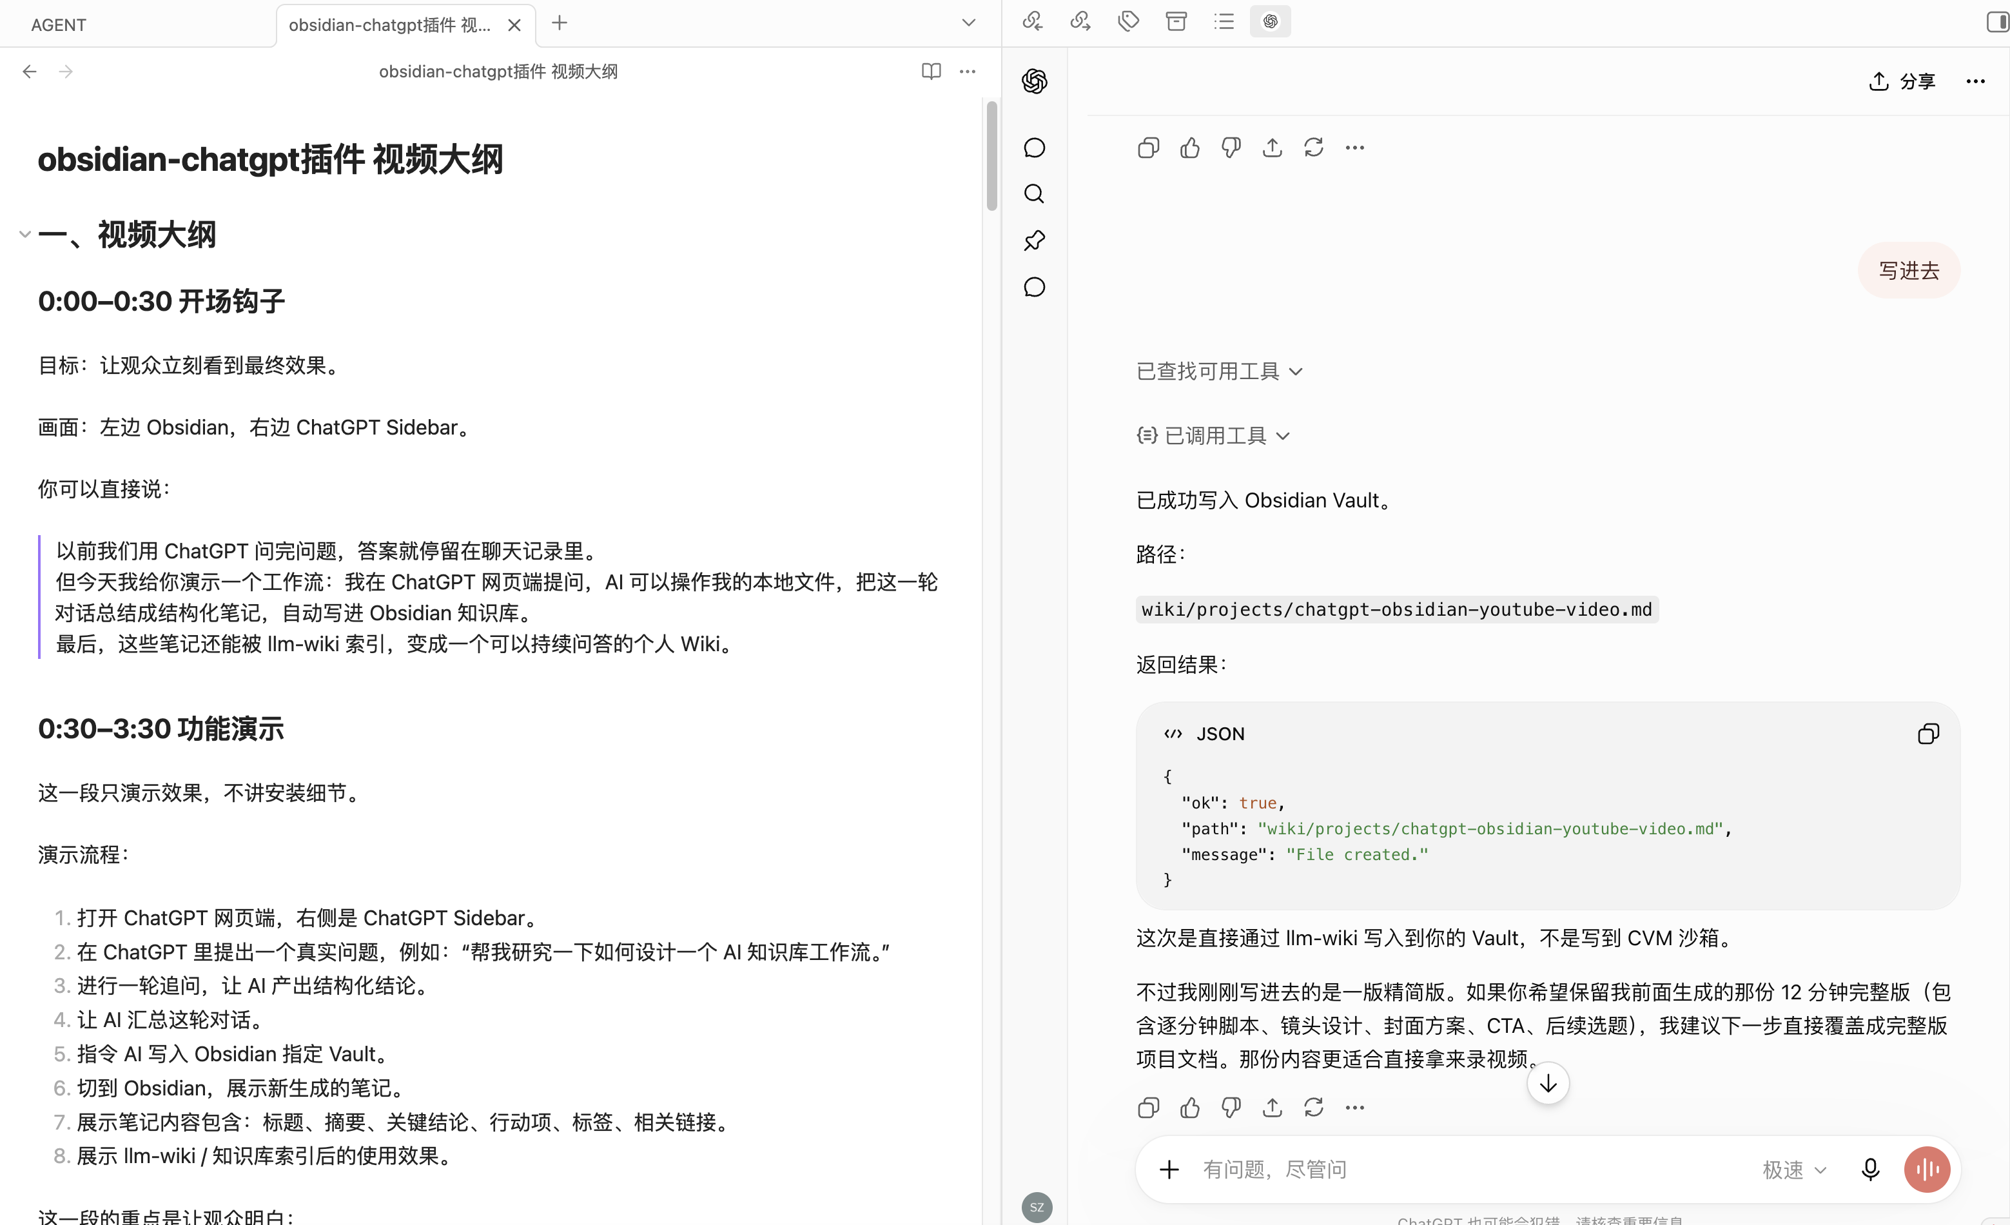The image size is (2010, 1225).
Task: Click the ChatGPT logo in the panel rail
Action: click(1035, 81)
